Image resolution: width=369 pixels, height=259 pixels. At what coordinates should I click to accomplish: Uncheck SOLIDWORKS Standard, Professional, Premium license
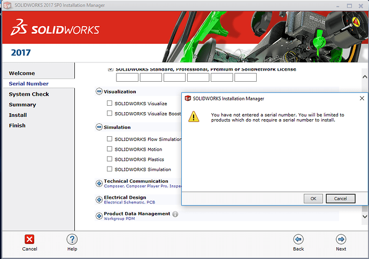(x=110, y=69)
